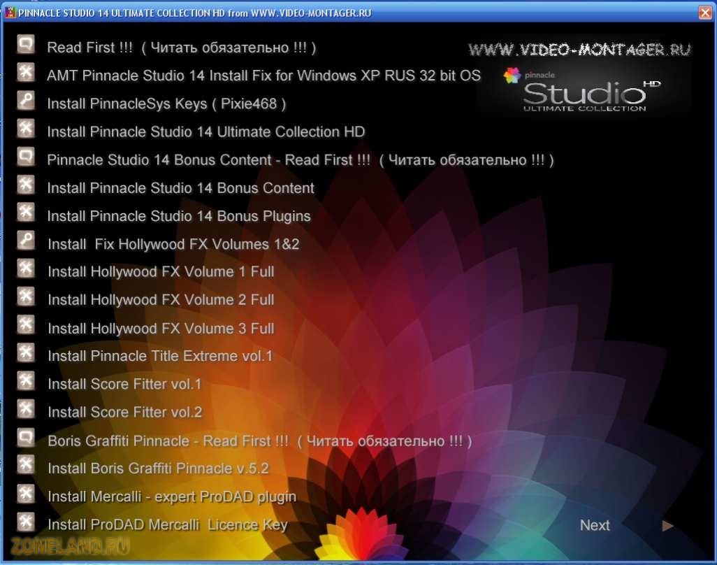Screen dimensions: 717x565
Task: Launch Install Hollywood FX Volume 3 Full
Action: coord(161,329)
